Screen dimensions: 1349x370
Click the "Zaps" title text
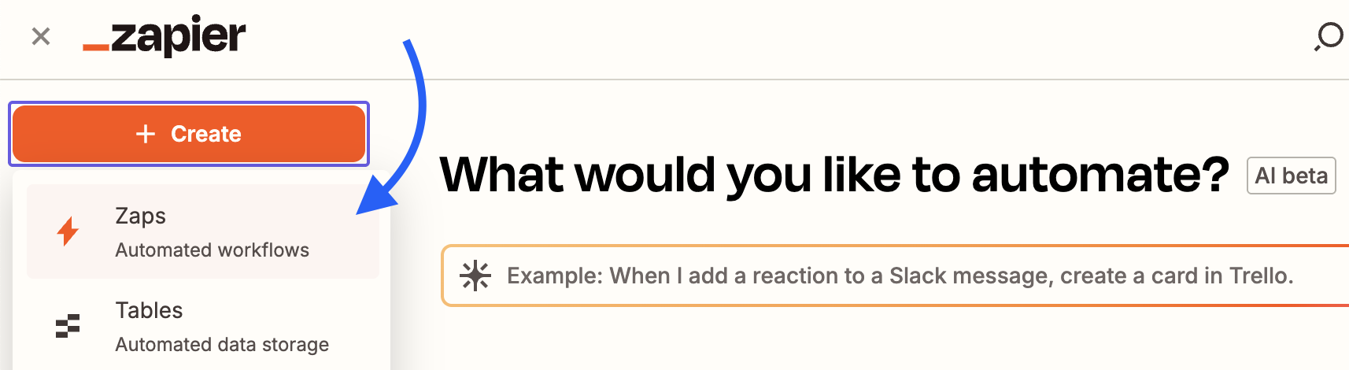tap(141, 216)
